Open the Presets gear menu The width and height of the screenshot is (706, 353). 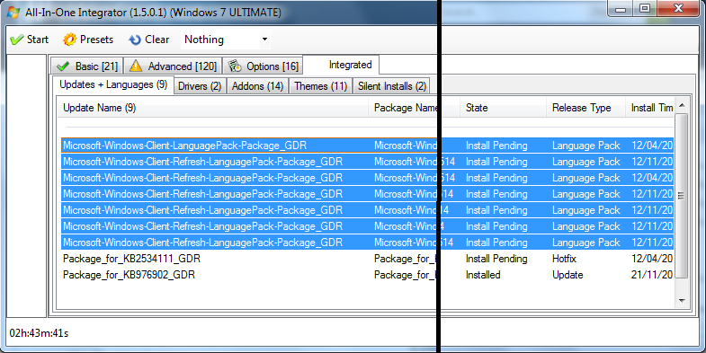[x=88, y=40]
